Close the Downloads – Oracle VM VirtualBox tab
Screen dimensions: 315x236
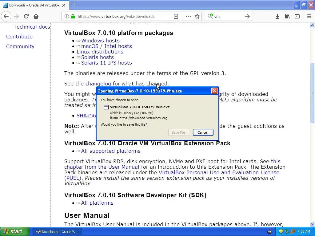point(64,5)
